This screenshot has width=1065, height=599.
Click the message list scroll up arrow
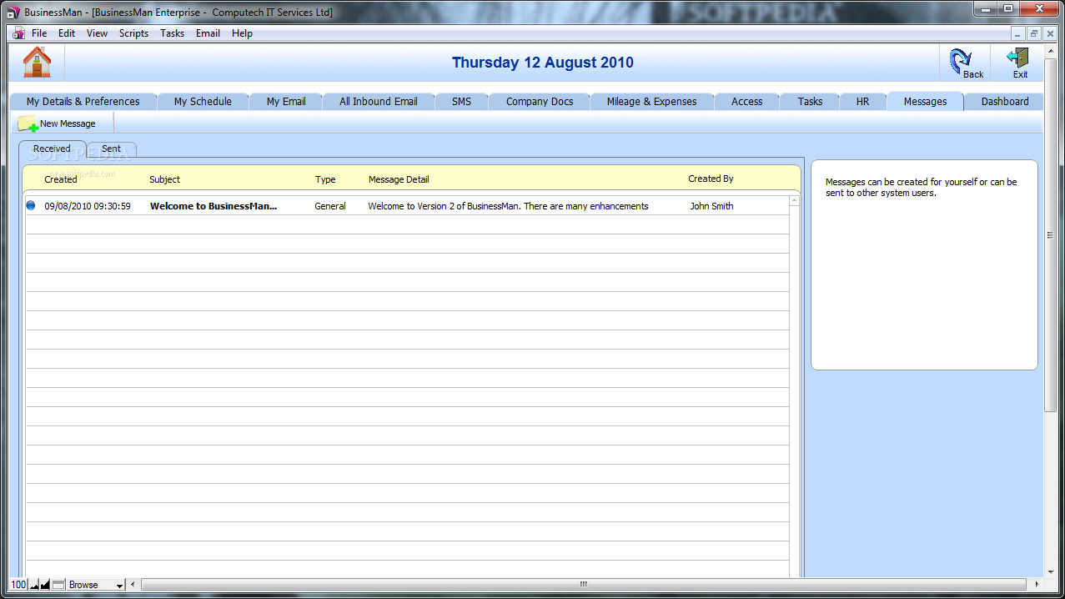[x=794, y=201]
